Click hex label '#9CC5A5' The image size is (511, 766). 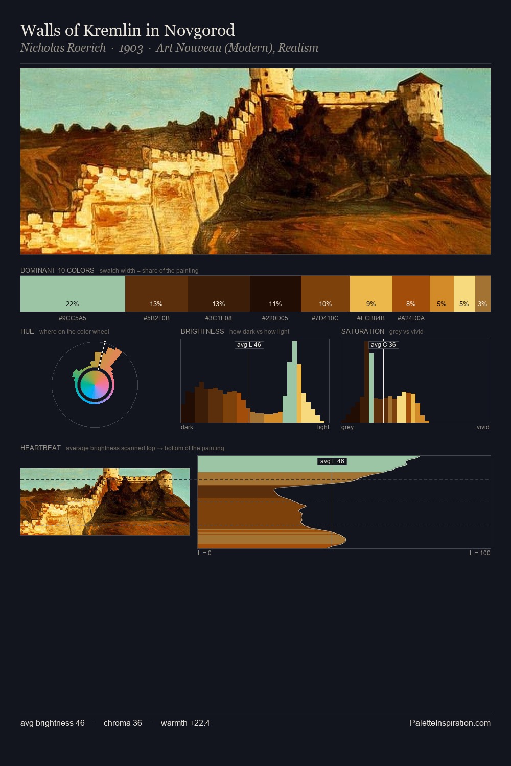coord(73,318)
